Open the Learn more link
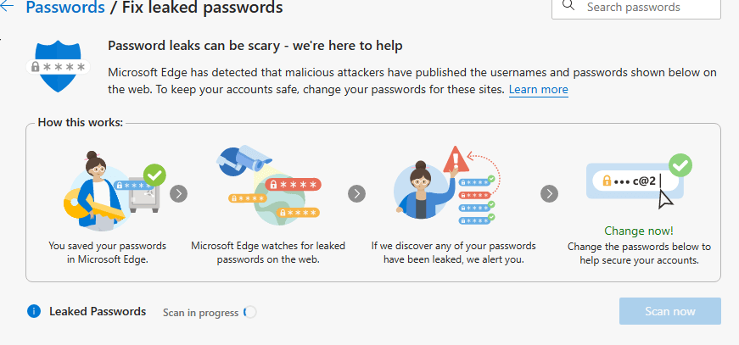Image resolution: width=739 pixels, height=345 pixels. point(538,89)
